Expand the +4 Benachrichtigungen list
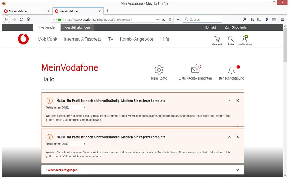 62,170
